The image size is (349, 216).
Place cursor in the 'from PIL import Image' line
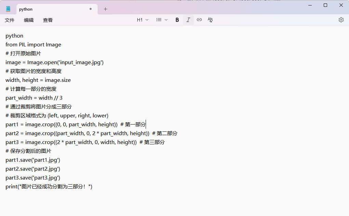(x=33, y=45)
